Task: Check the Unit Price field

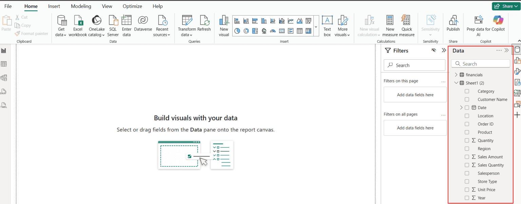Action: pyautogui.click(x=467, y=189)
